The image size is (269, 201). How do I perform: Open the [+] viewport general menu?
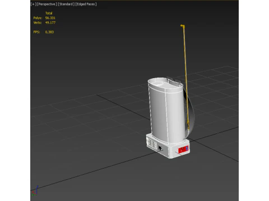coord(34,4)
